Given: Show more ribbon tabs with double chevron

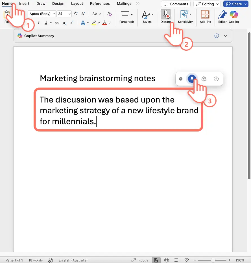Looking at the screenshot, I should coord(138,4).
